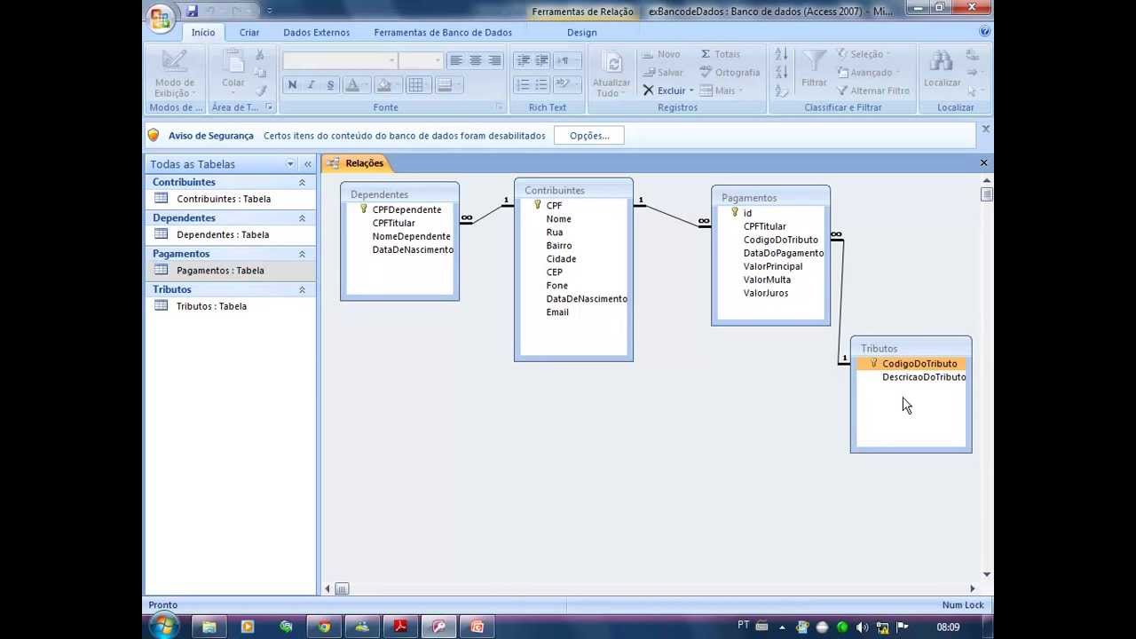The image size is (1136, 639).
Task: Click the increase indent icon
Action: (542, 60)
